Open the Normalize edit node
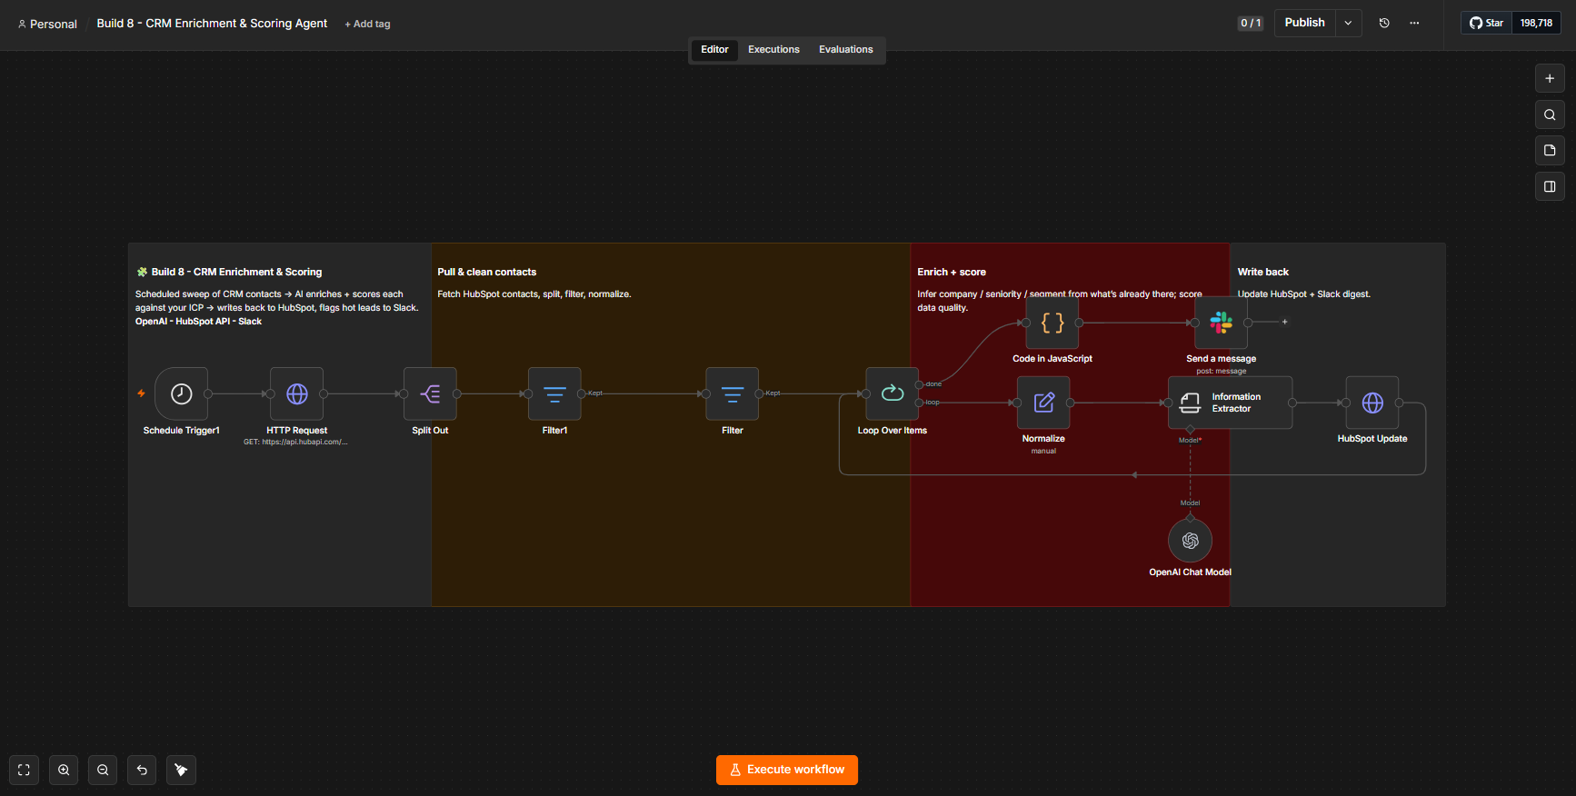 click(x=1043, y=403)
